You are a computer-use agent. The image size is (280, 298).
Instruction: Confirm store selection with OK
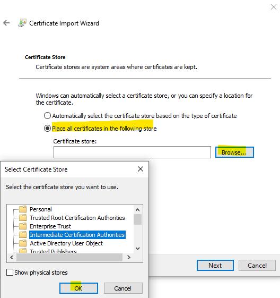(x=78, y=288)
